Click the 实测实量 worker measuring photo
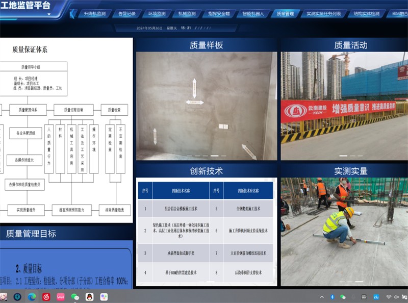 pos(344,224)
